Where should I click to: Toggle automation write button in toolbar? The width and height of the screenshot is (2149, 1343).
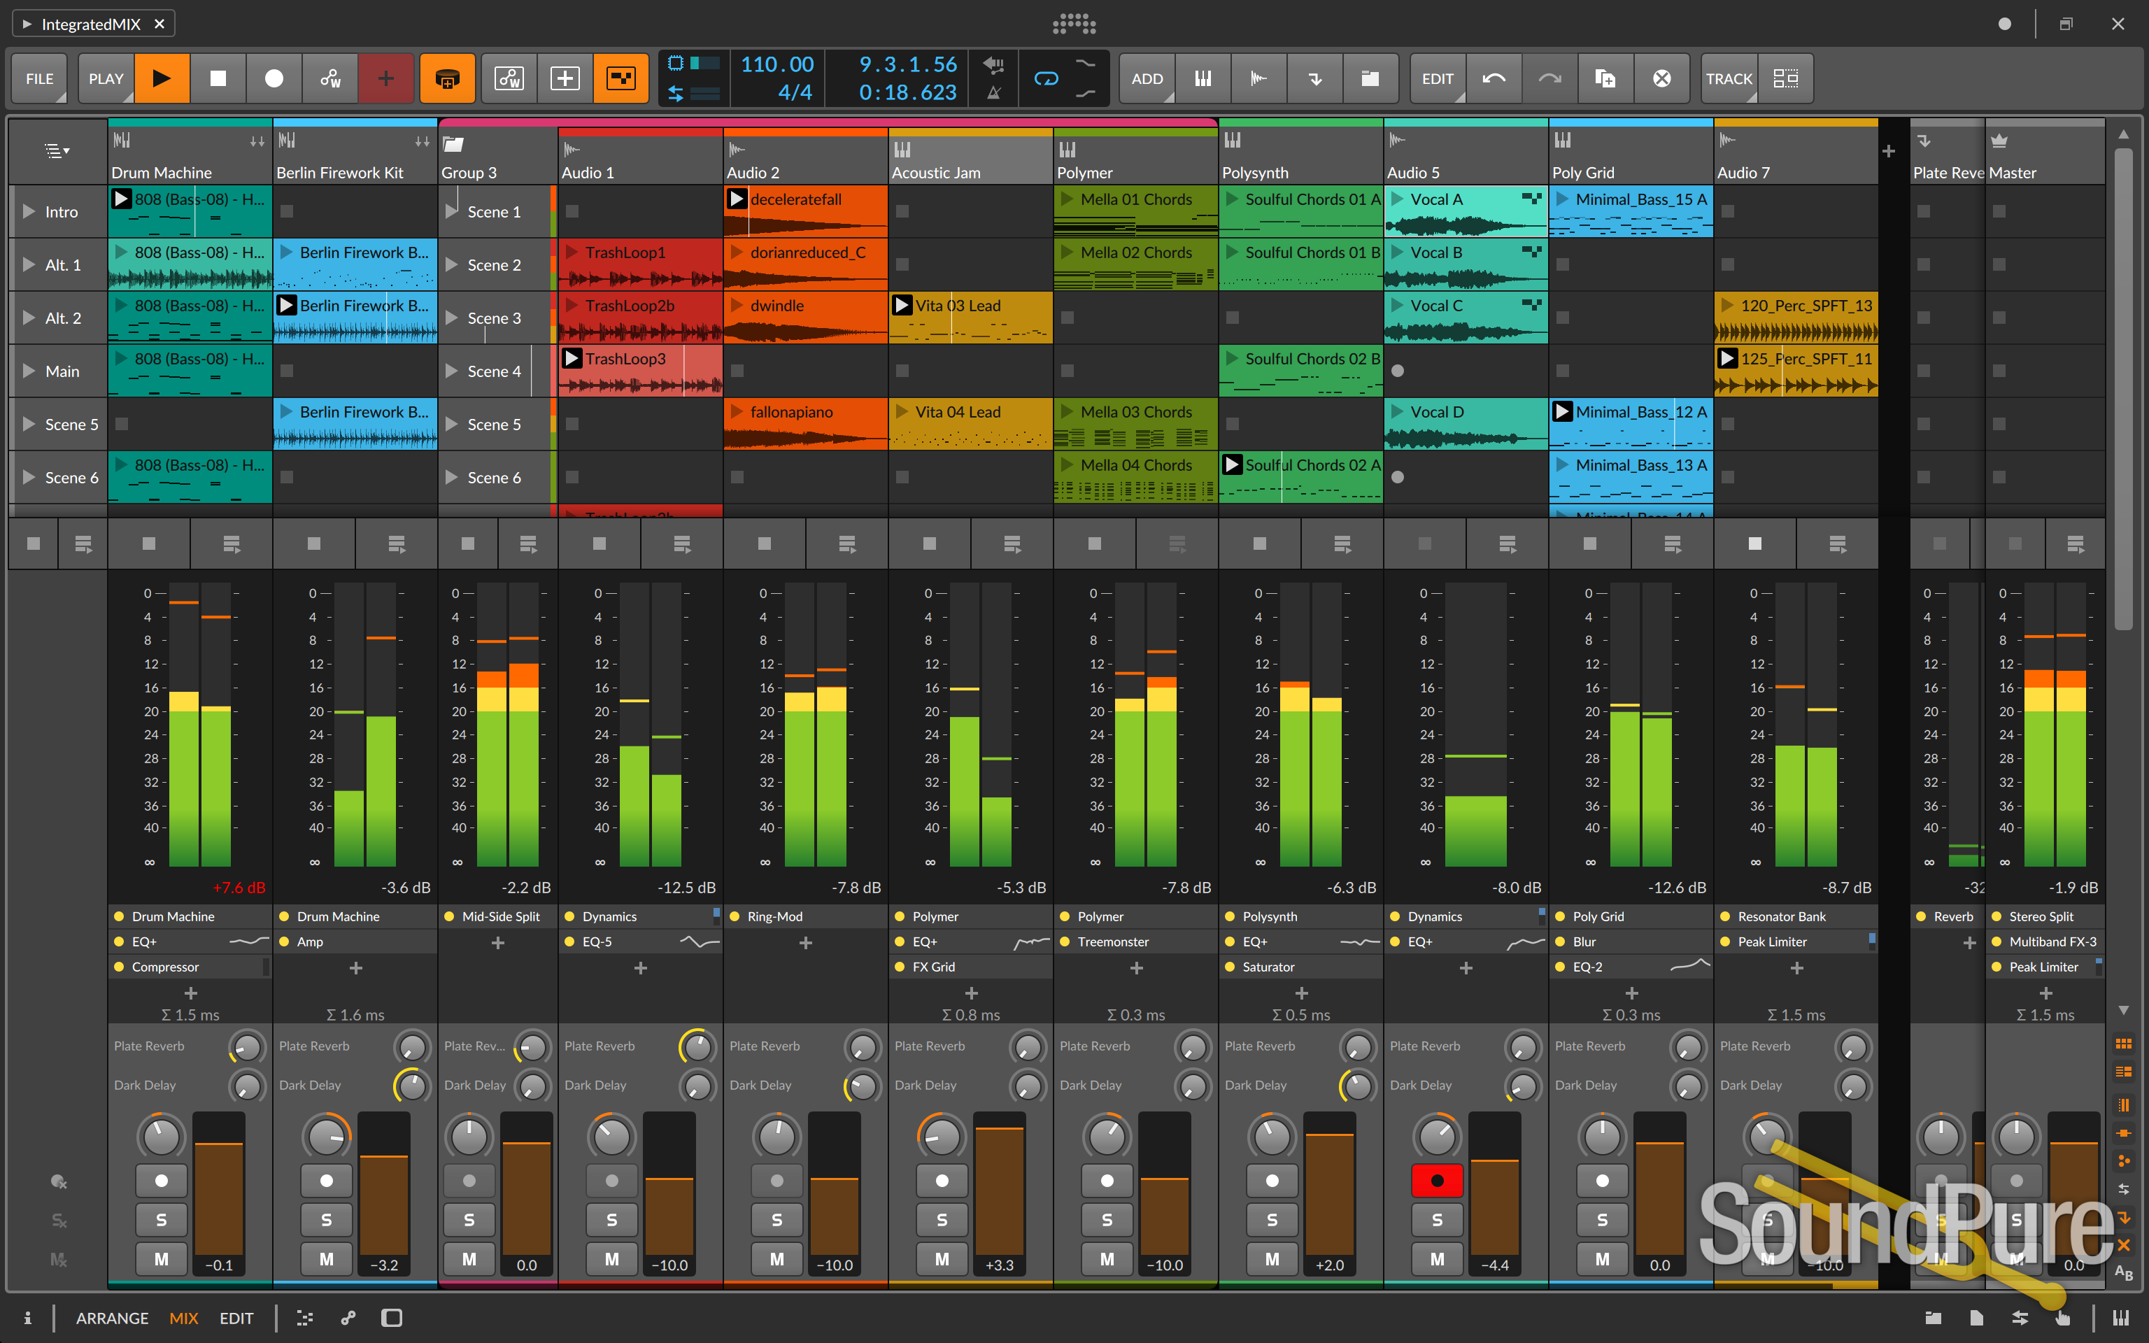(x=330, y=78)
